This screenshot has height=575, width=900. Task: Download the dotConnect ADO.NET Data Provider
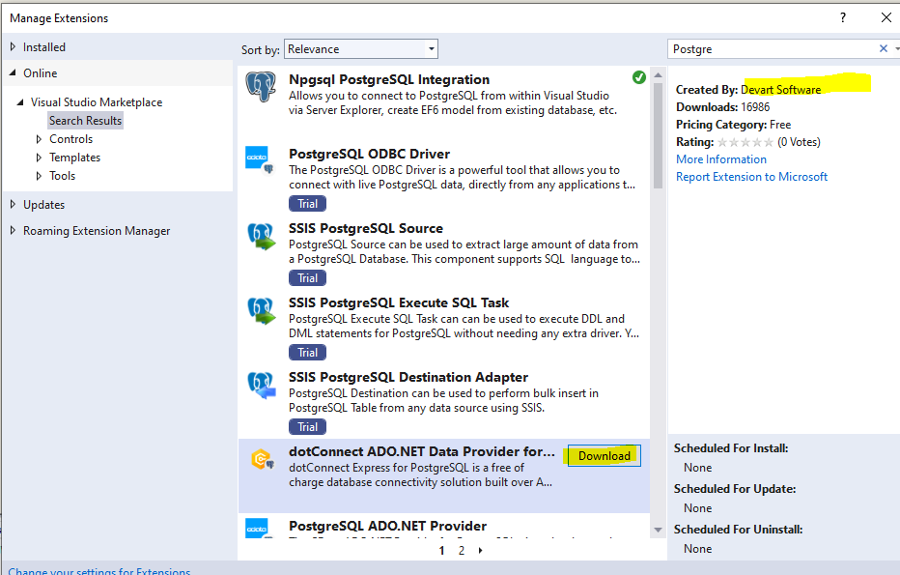tap(604, 455)
